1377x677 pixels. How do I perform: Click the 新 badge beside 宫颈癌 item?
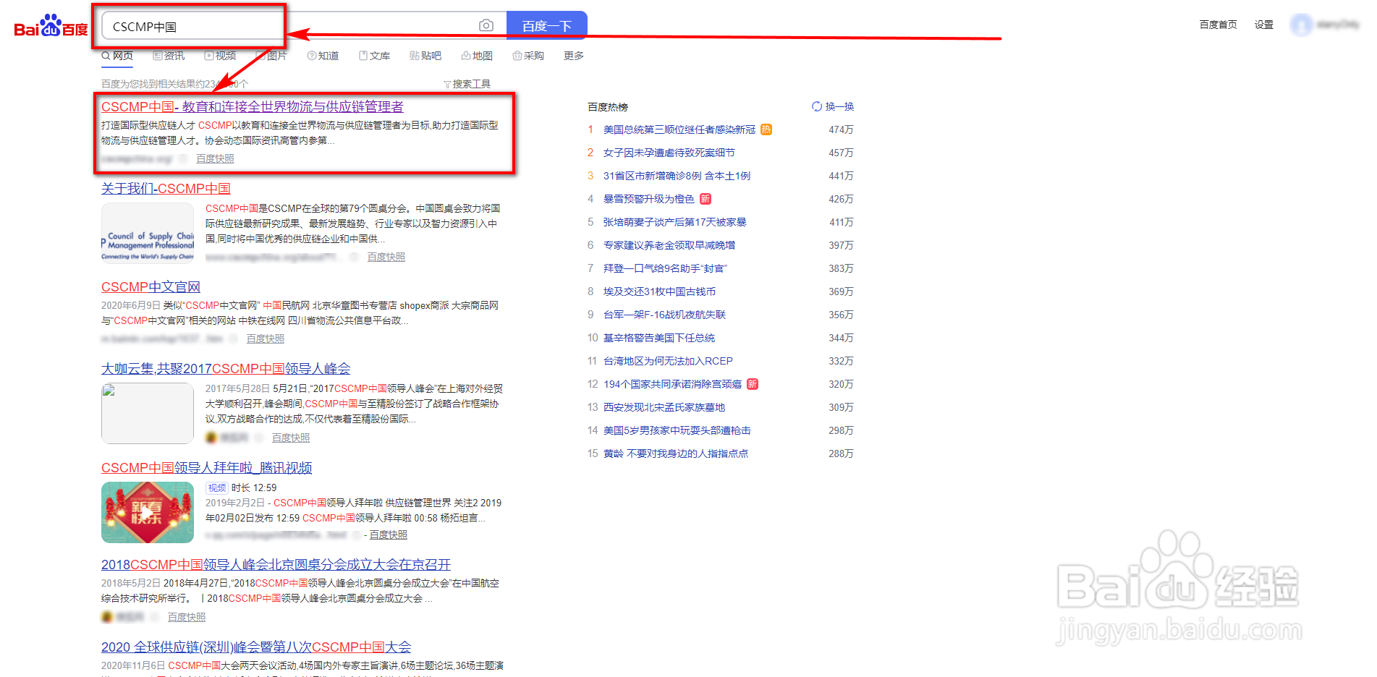coord(753,384)
